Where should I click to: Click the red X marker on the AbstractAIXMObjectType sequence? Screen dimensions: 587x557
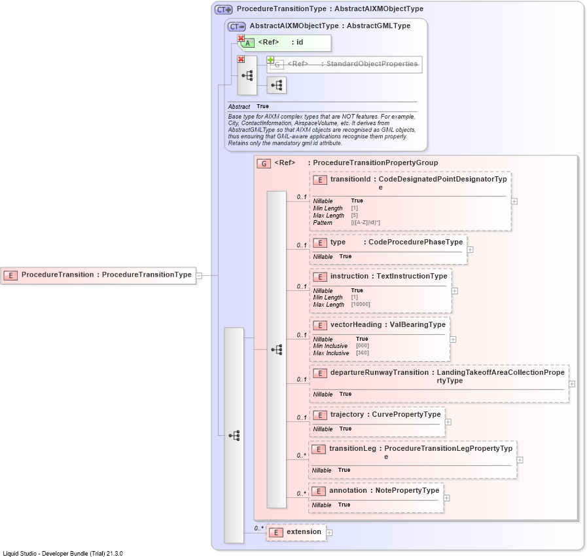[x=241, y=59]
